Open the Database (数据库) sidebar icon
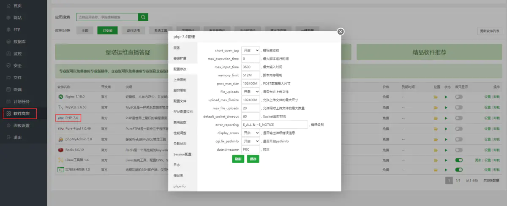507x206 pixels. [8, 42]
